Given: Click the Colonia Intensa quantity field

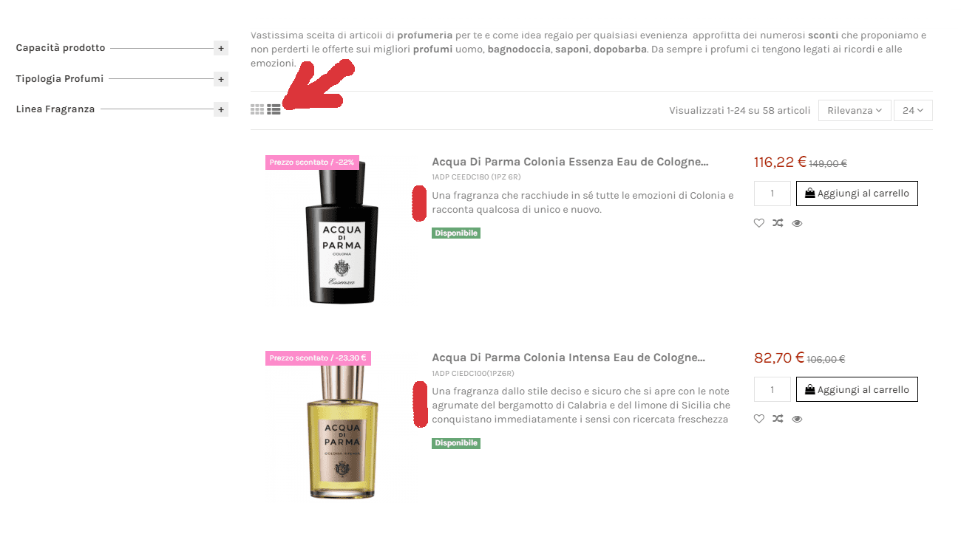Looking at the screenshot, I should [772, 389].
